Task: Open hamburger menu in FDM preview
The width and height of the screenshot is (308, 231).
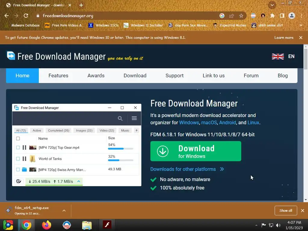Action: (134, 118)
